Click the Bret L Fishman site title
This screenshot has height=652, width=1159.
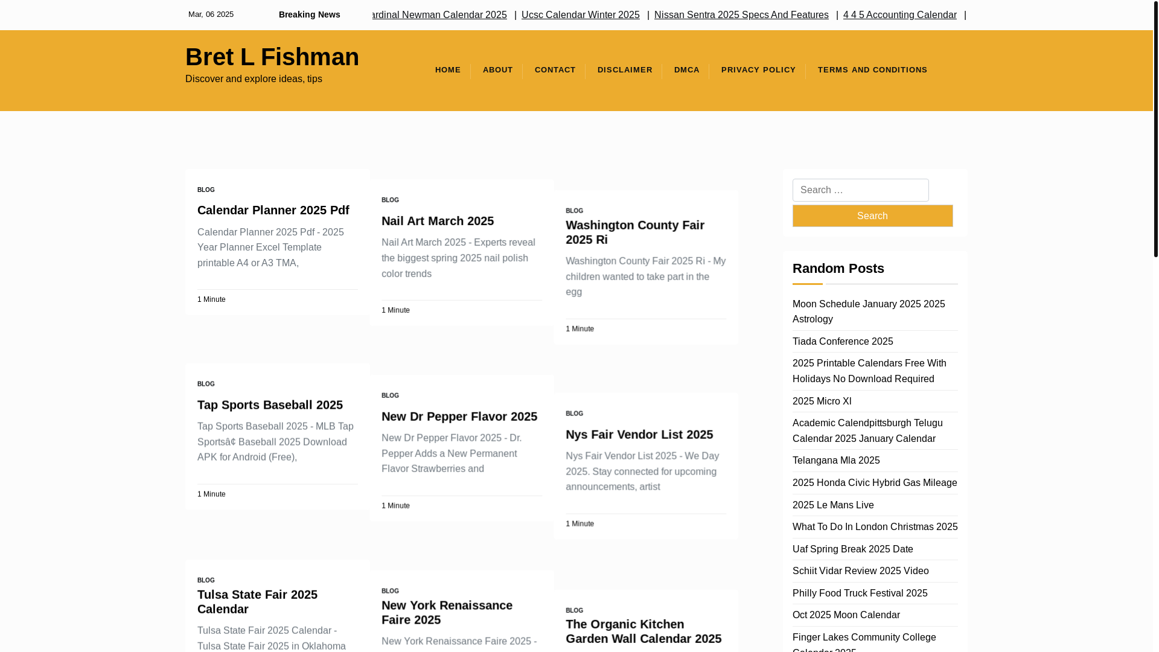(272, 57)
